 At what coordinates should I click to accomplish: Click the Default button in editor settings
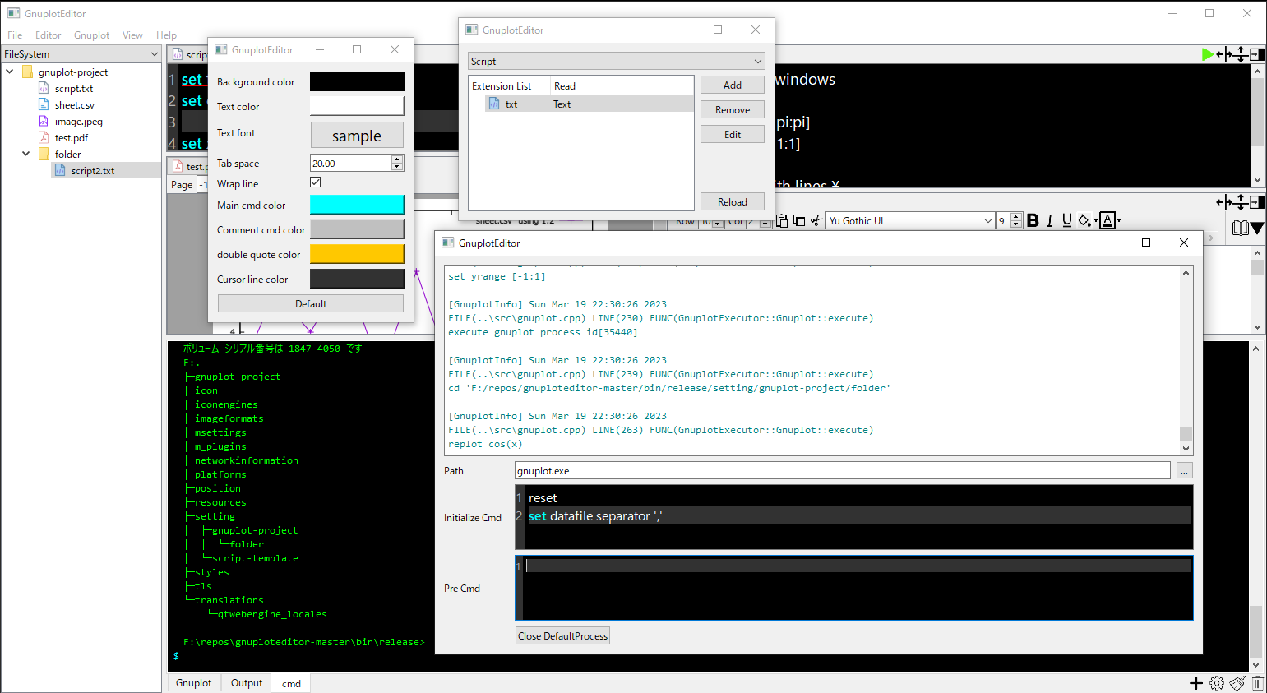(x=311, y=304)
